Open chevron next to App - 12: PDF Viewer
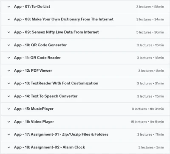Viewport: 170px width, 154px height. click(x=9, y=70)
